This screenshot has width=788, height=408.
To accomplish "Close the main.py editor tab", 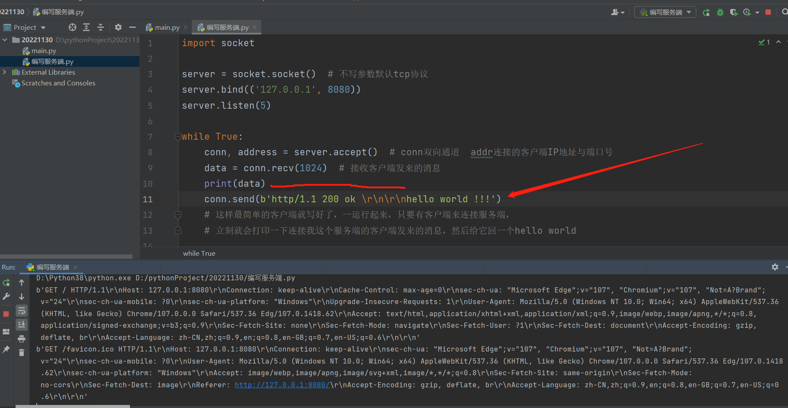I will [x=186, y=27].
